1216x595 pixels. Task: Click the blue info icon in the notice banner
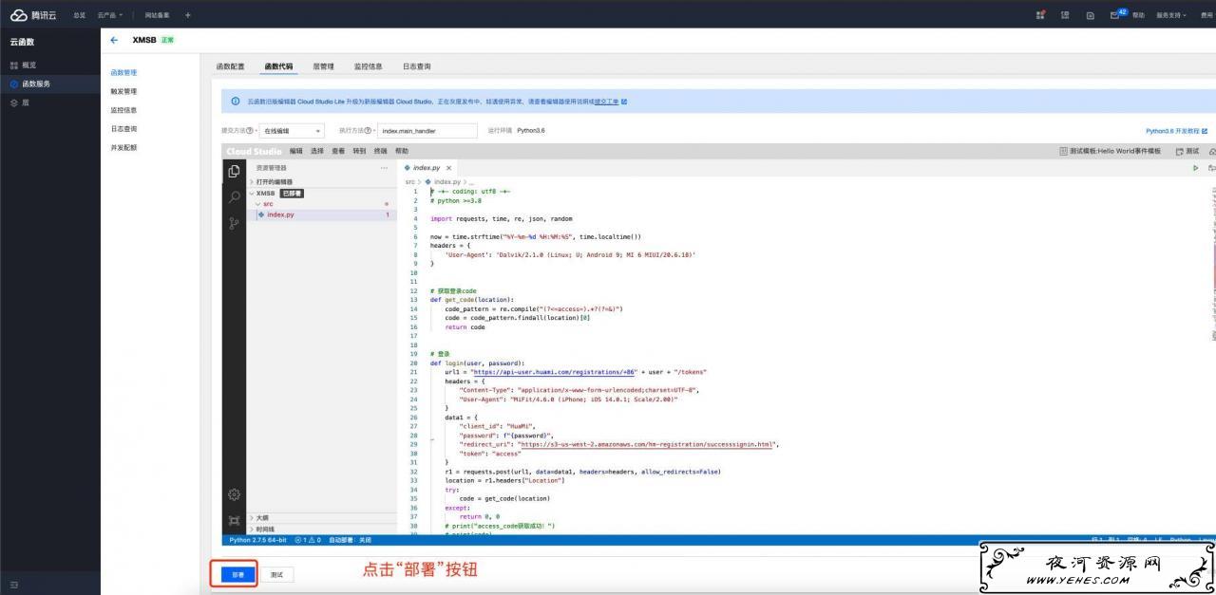(x=236, y=102)
